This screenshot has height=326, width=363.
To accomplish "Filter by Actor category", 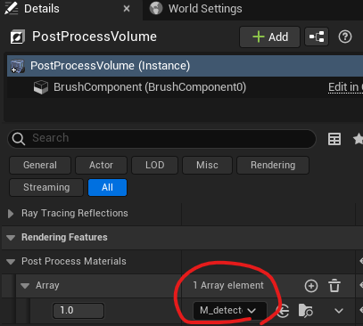I will [101, 165].
